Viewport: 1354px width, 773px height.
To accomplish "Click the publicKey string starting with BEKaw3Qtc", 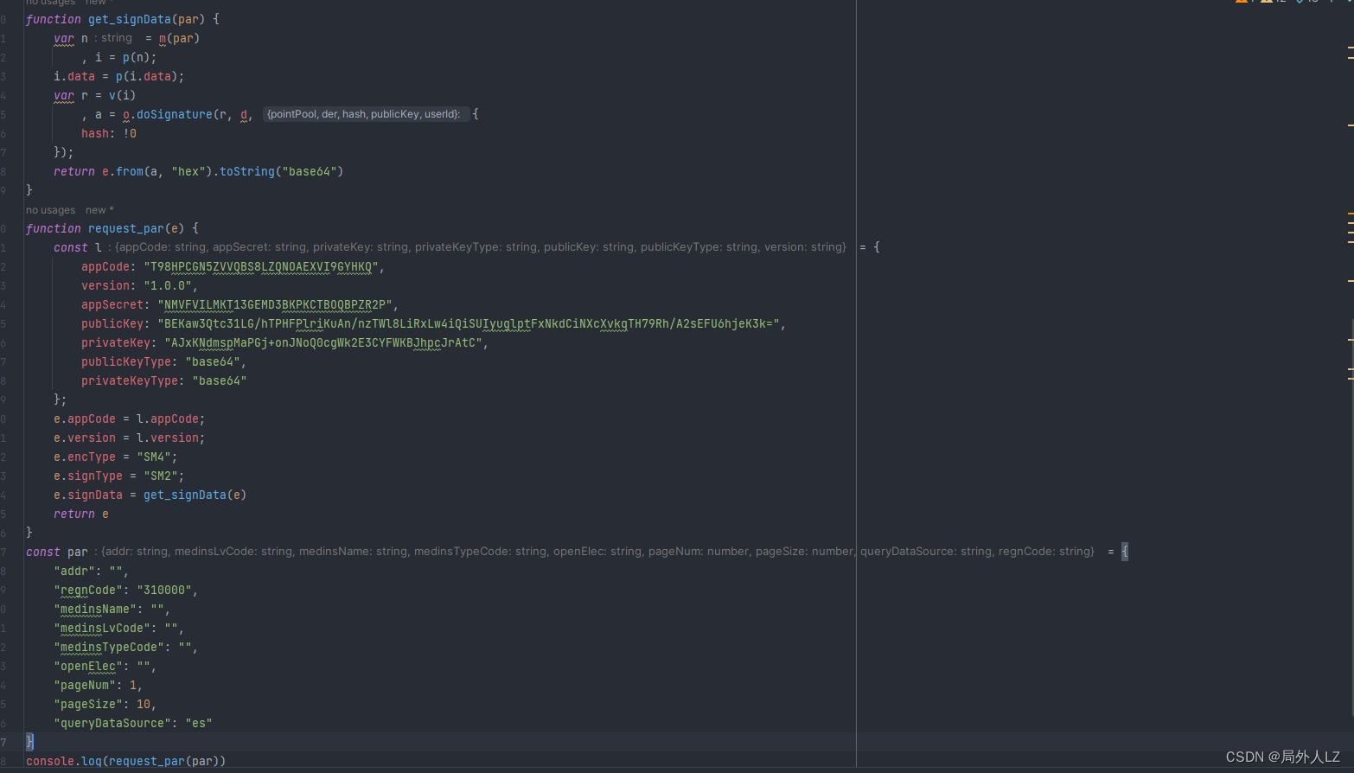I will click(x=469, y=323).
